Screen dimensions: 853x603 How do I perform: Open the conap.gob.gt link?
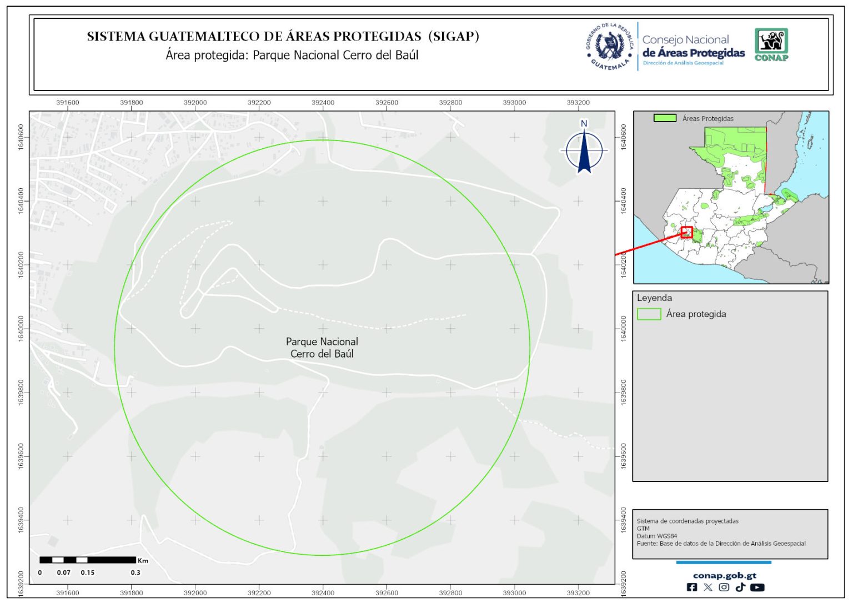724,575
